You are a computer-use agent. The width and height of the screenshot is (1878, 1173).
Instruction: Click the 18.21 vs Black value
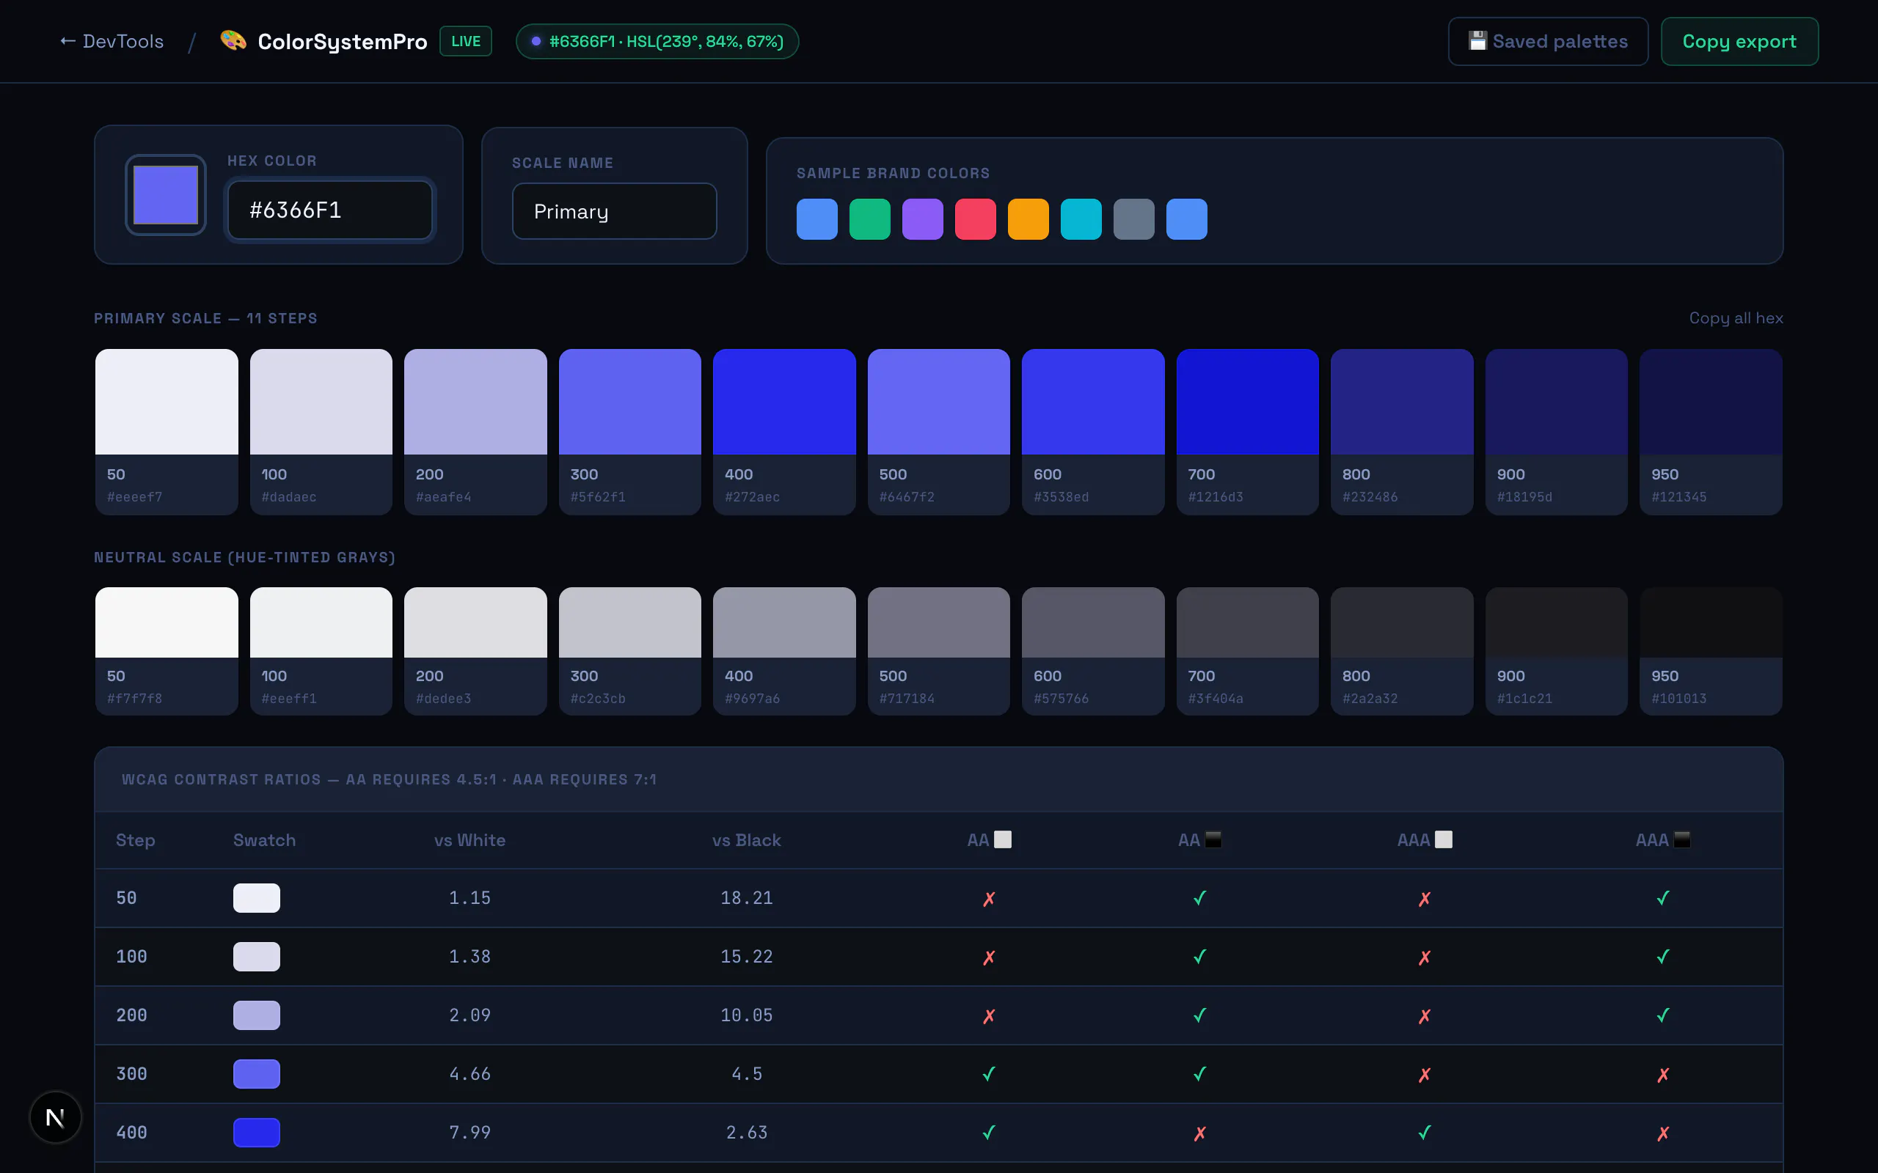click(747, 897)
